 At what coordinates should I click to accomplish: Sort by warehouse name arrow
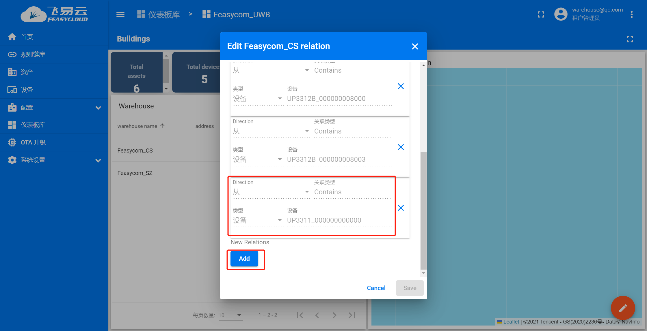162,126
